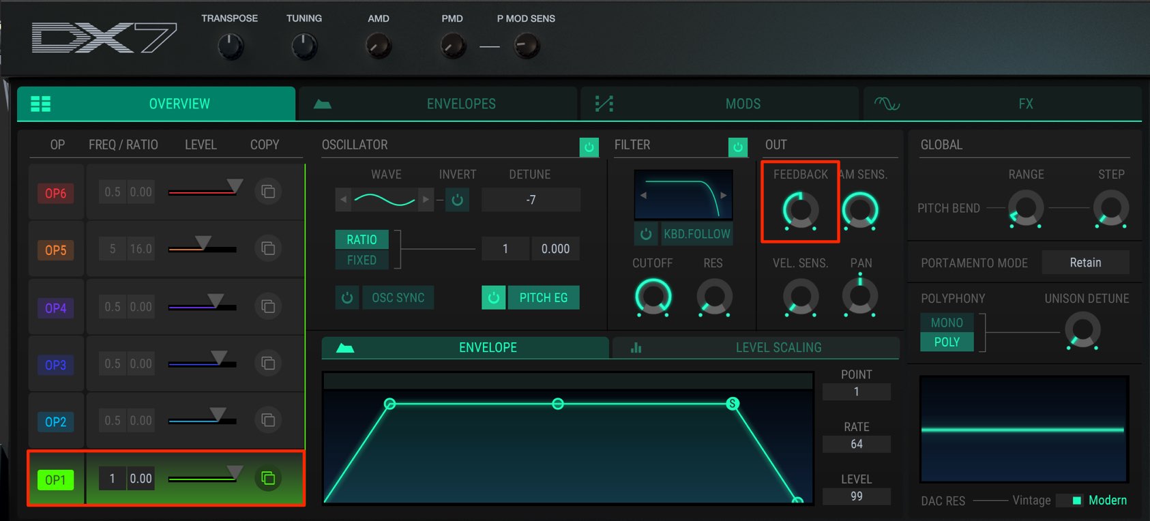The height and width of the screenshot is (521, 1150).
Task: Toggle the oscillator power button
Action: coord(589,147)
